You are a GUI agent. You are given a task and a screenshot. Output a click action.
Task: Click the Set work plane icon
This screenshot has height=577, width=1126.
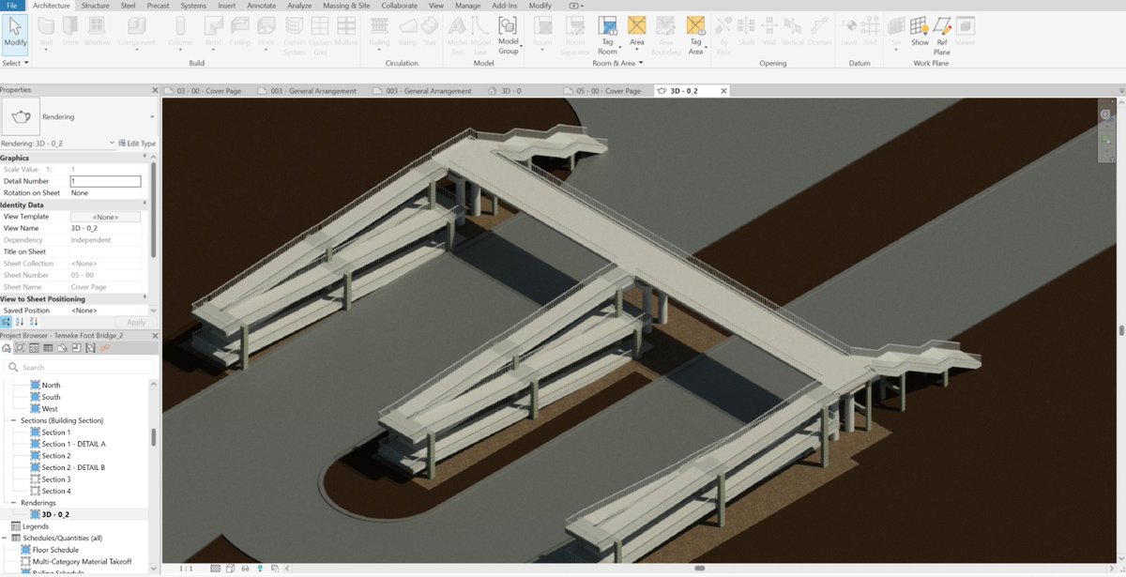coord(896,26)
